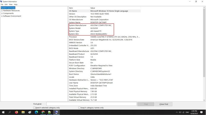Open Google Chrome from taskbar

click(x=43, y=112)
